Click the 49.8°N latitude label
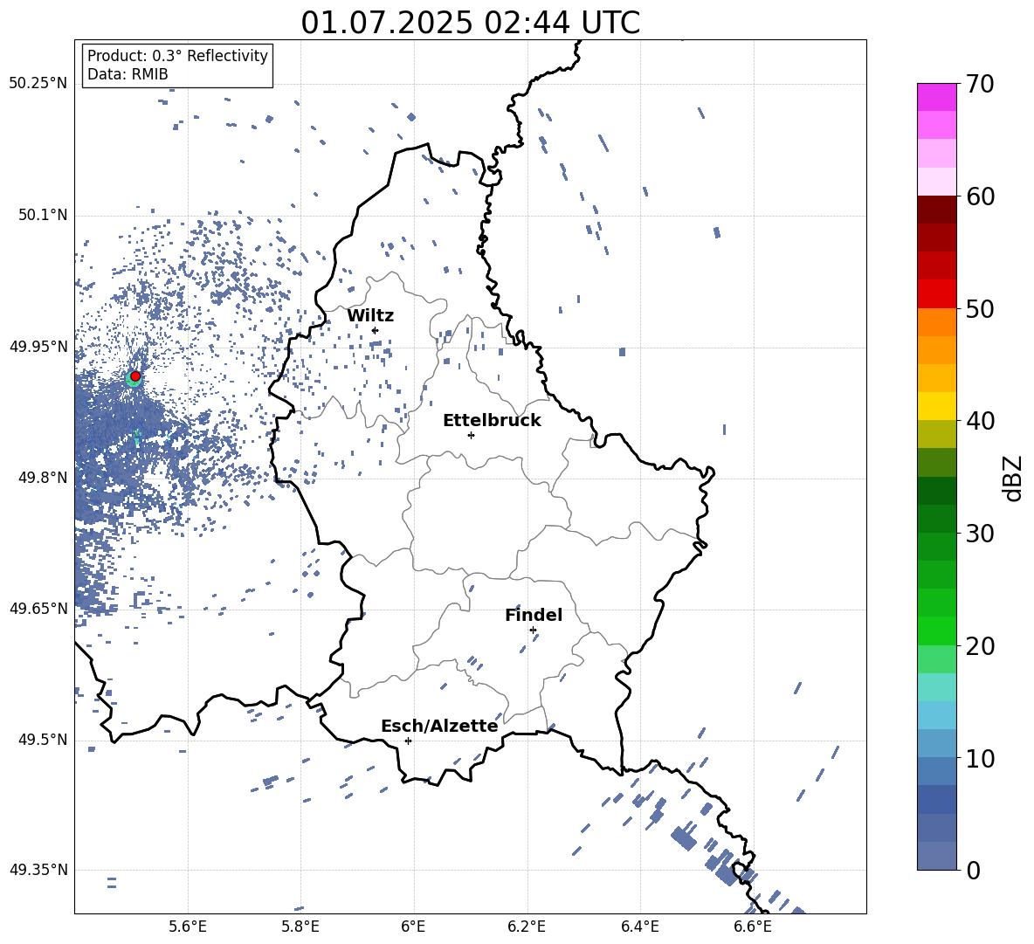 pos(42,478)
